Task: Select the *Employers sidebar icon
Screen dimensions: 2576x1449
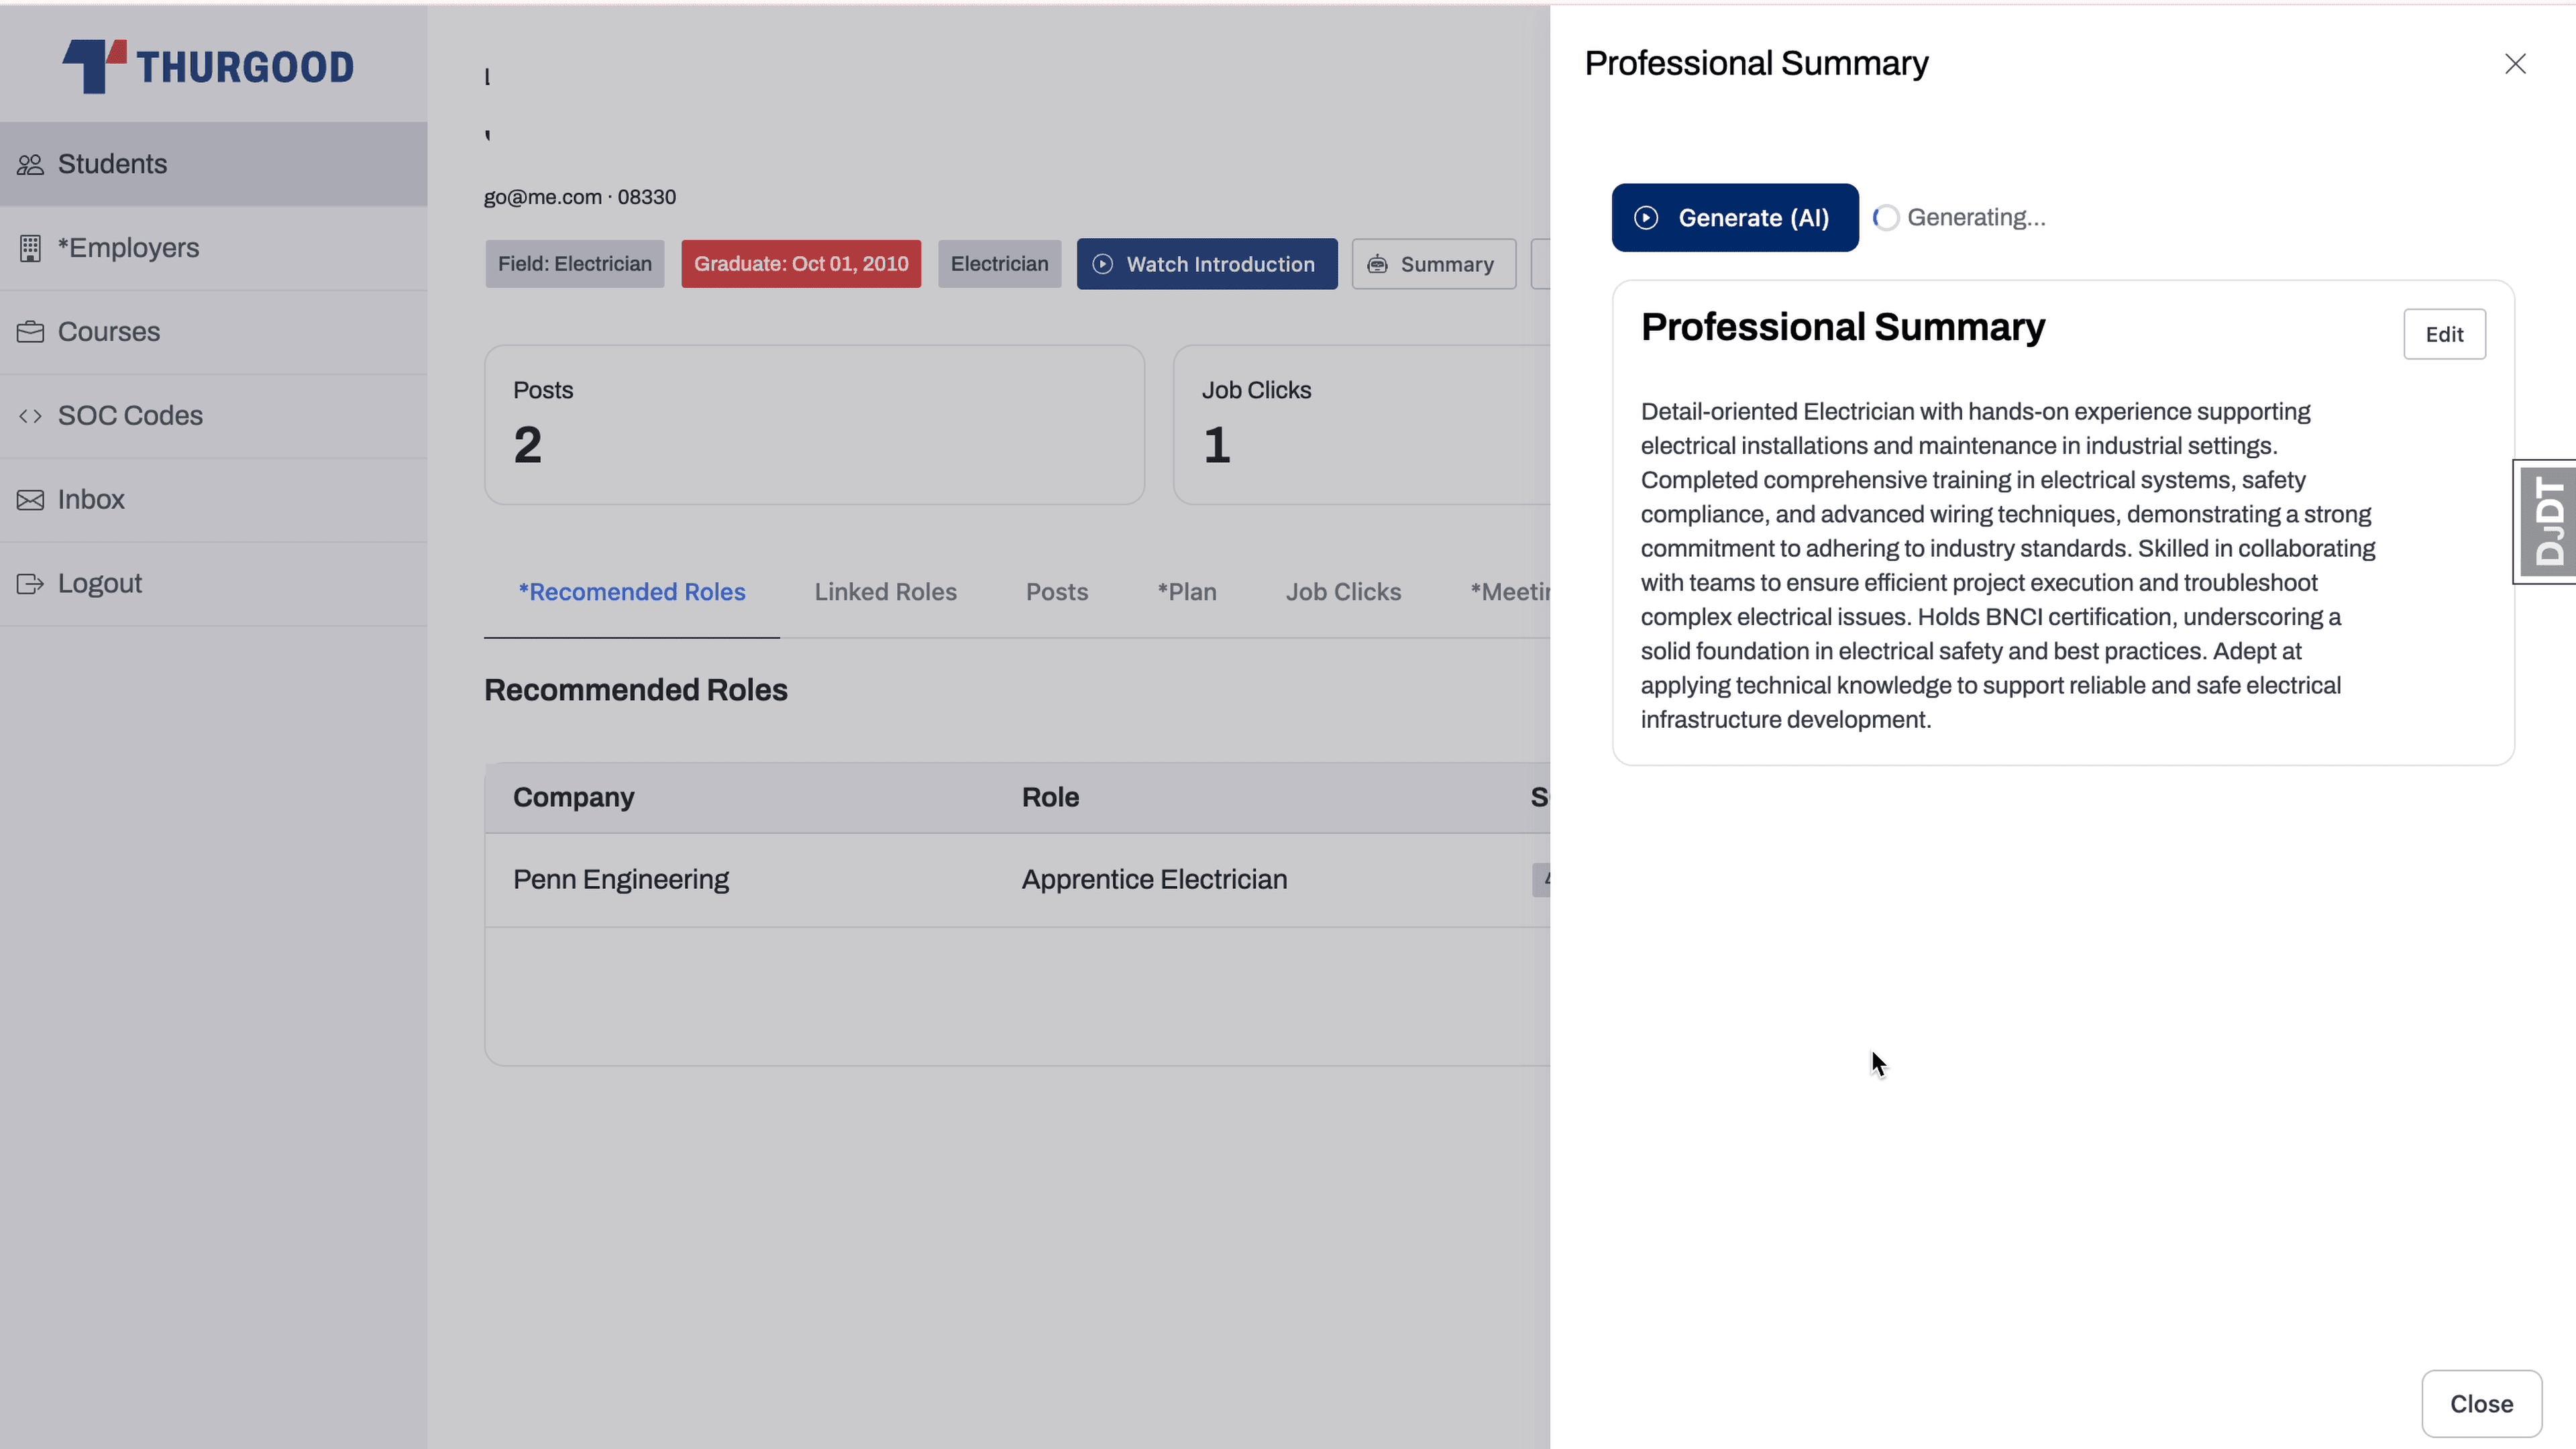Action: [x=31, y=247]
